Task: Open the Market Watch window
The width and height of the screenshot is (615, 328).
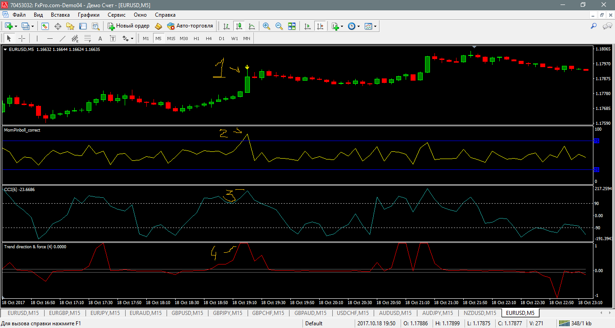Action: click(x=45, y=26)
